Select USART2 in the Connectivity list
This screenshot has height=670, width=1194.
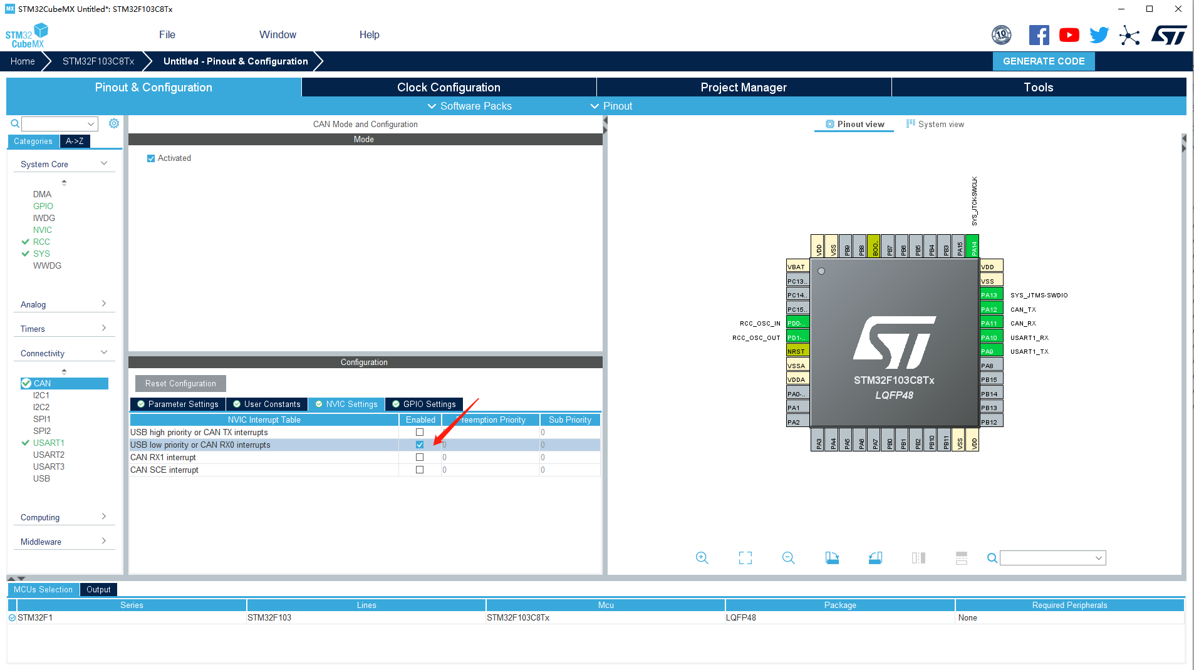coord(49,455)
